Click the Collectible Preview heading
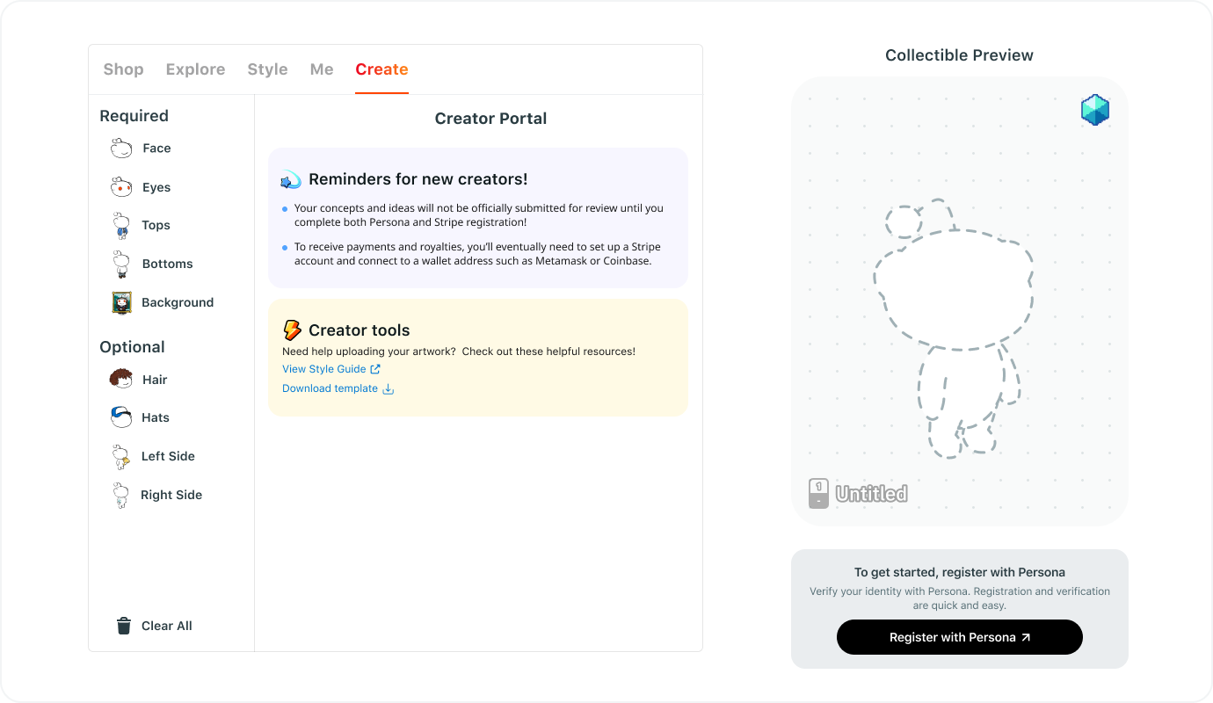Viewport: 1213px width, 703px height. [959, 55]
